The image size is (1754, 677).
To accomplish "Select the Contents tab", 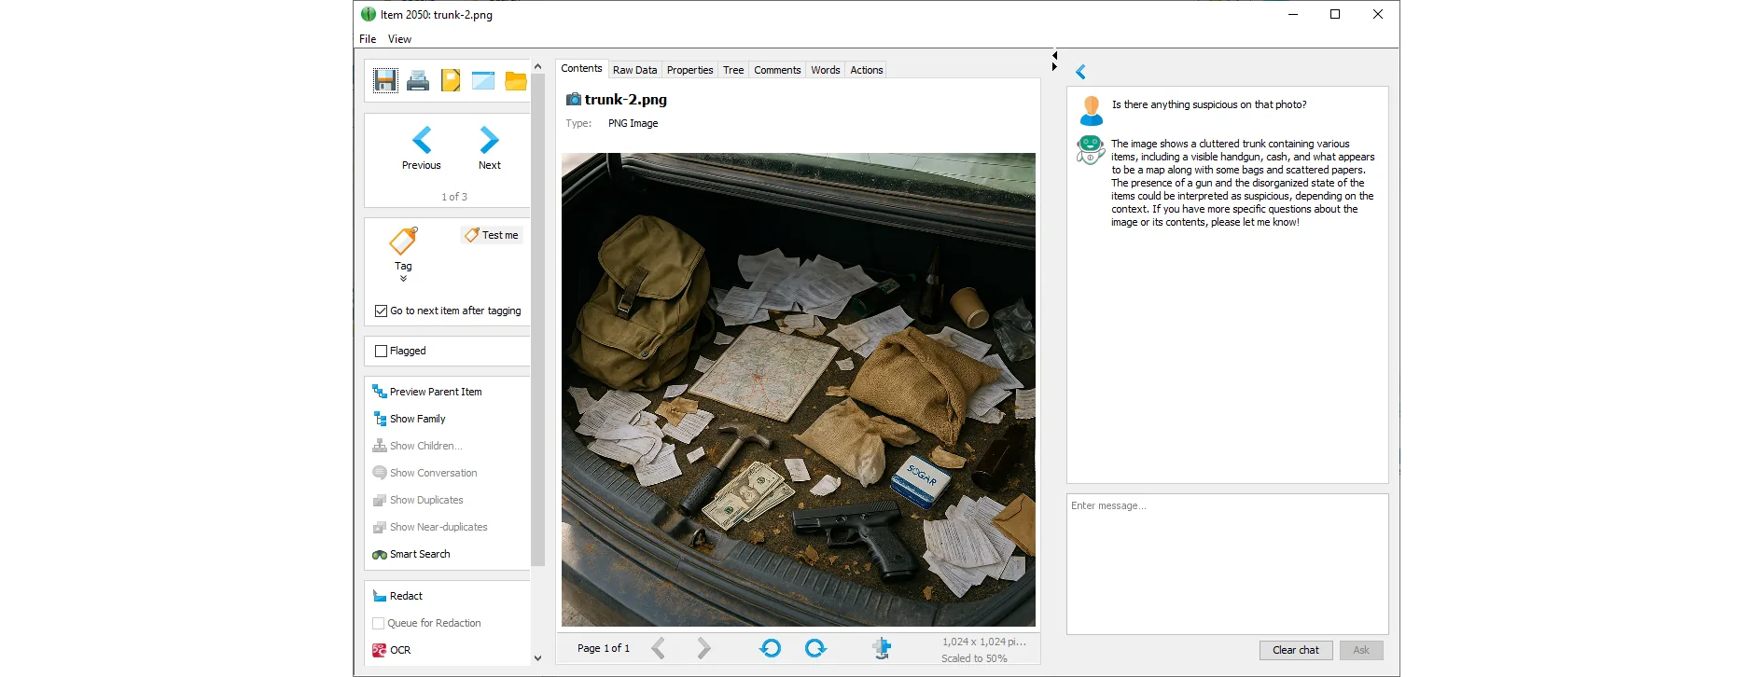I will (581, 68).
